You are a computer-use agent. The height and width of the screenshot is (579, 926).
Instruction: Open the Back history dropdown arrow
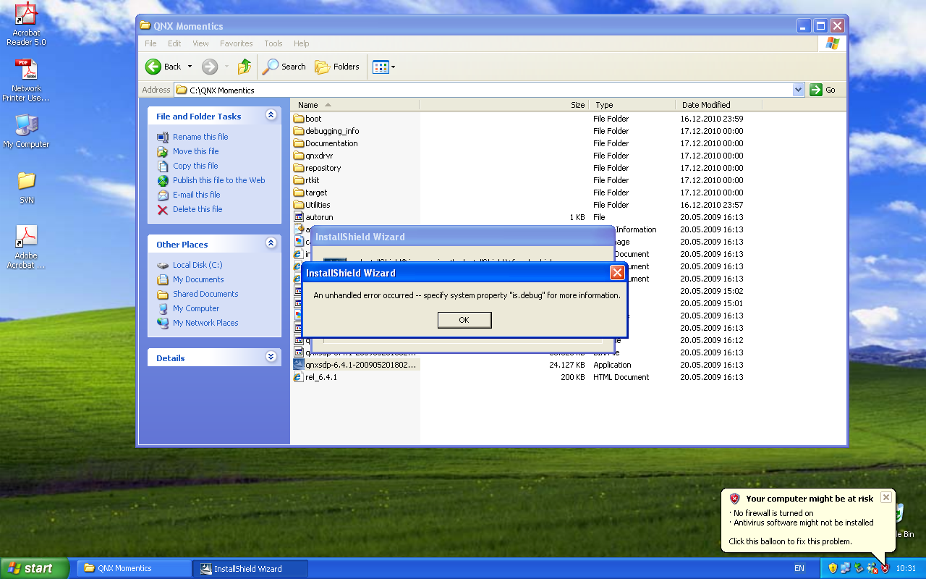click(190, 67)
